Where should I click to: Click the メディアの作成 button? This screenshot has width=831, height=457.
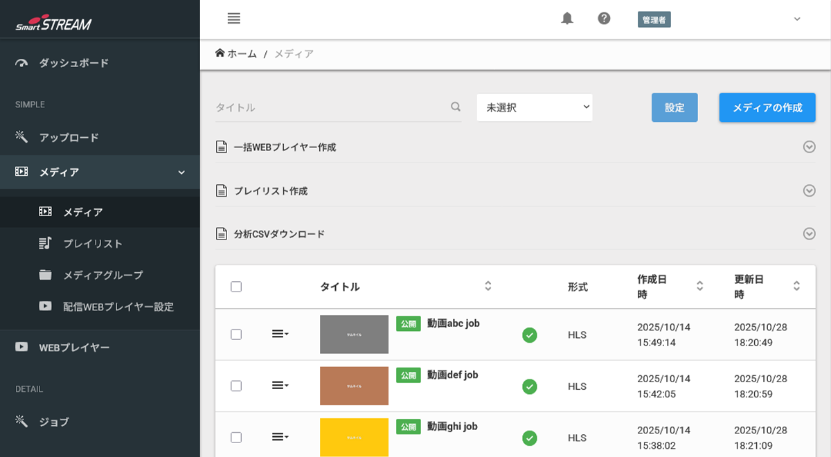[767, 107]
